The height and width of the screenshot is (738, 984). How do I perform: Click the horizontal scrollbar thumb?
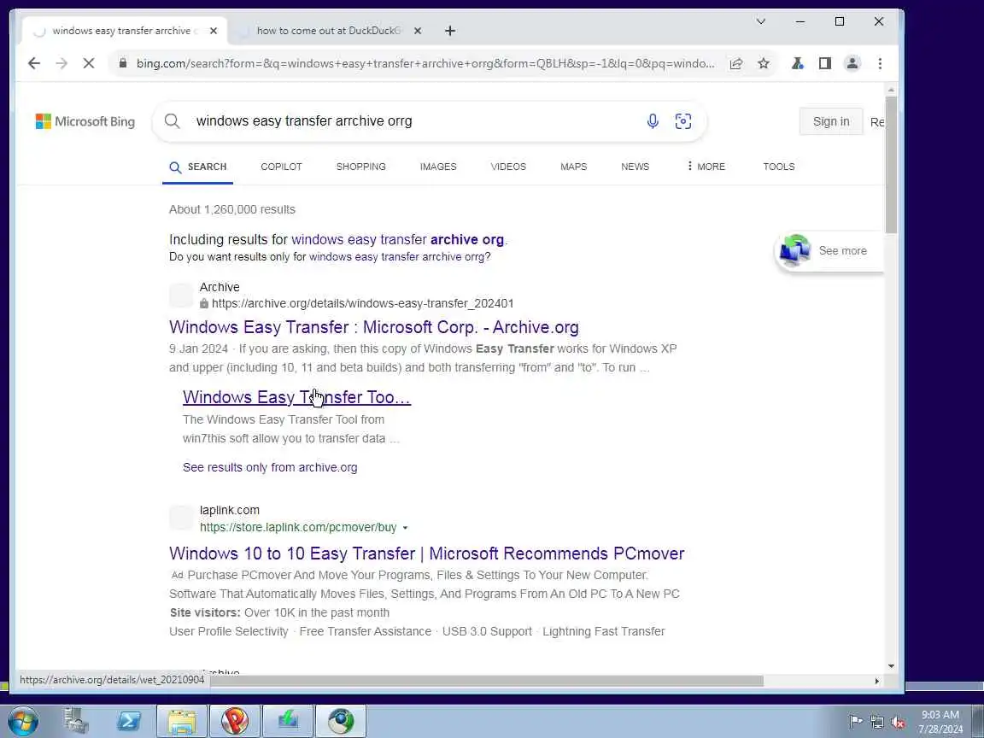click(486, 681)
